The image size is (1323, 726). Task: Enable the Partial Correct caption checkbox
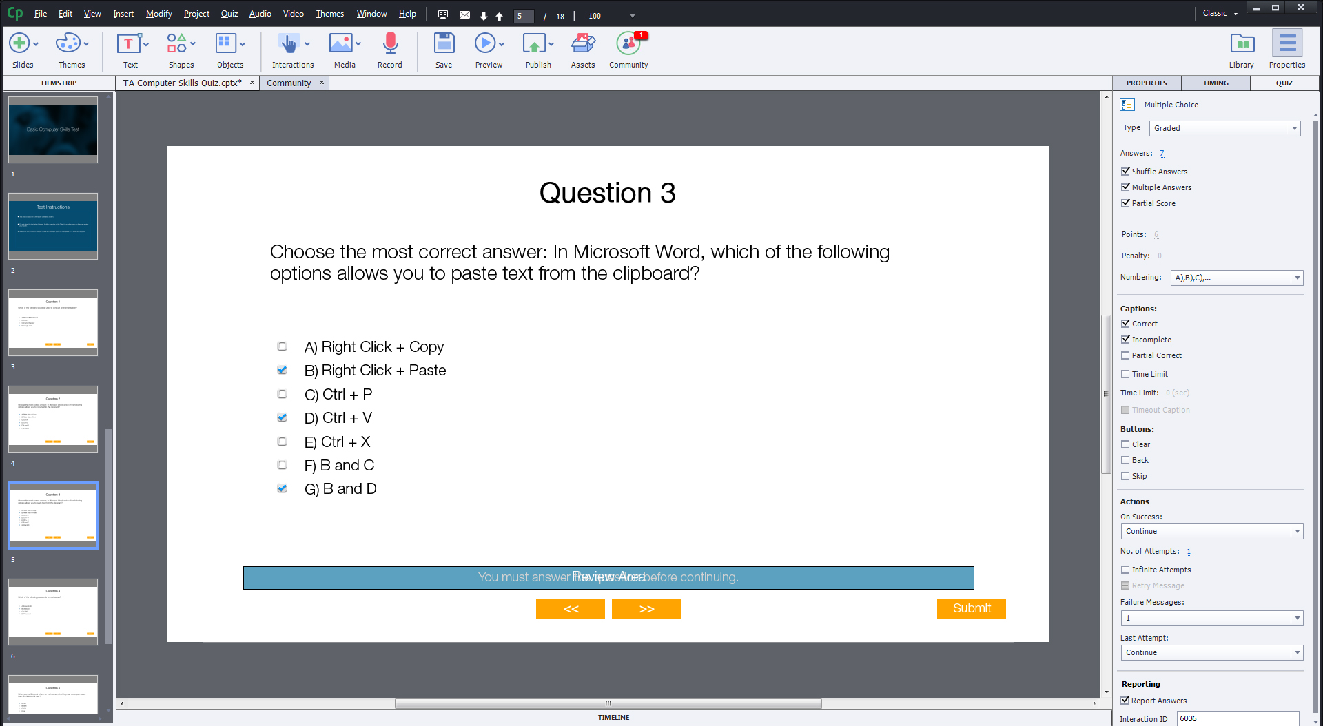point(1125,355)
